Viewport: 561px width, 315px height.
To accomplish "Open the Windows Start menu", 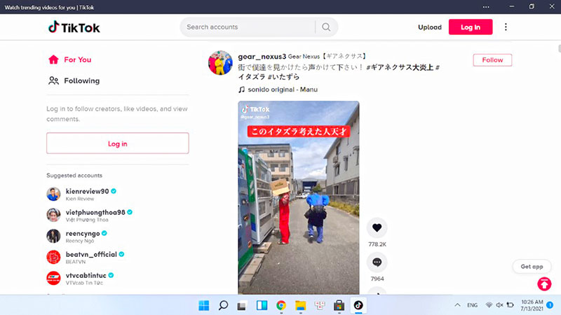I will (204, 305).
